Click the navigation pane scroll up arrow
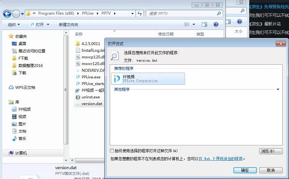The width and height of the screenshot is (289, 179). coord(66,33)
